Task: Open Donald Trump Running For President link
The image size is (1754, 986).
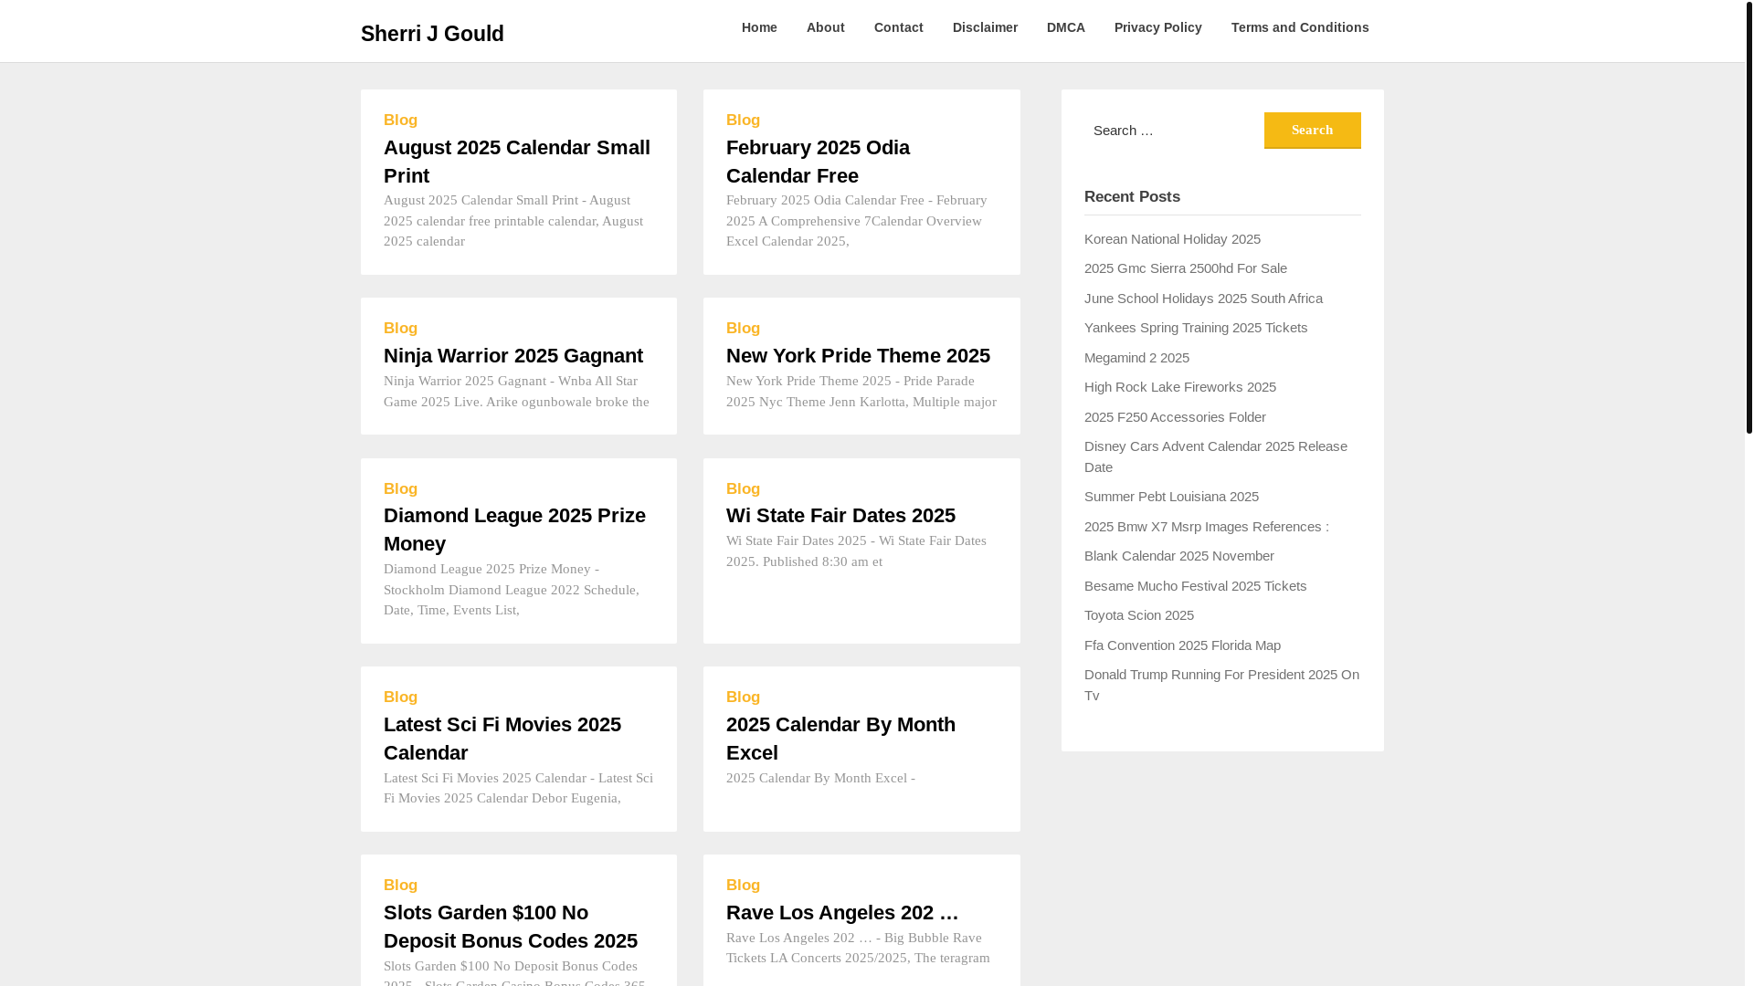Action: 1221,685
